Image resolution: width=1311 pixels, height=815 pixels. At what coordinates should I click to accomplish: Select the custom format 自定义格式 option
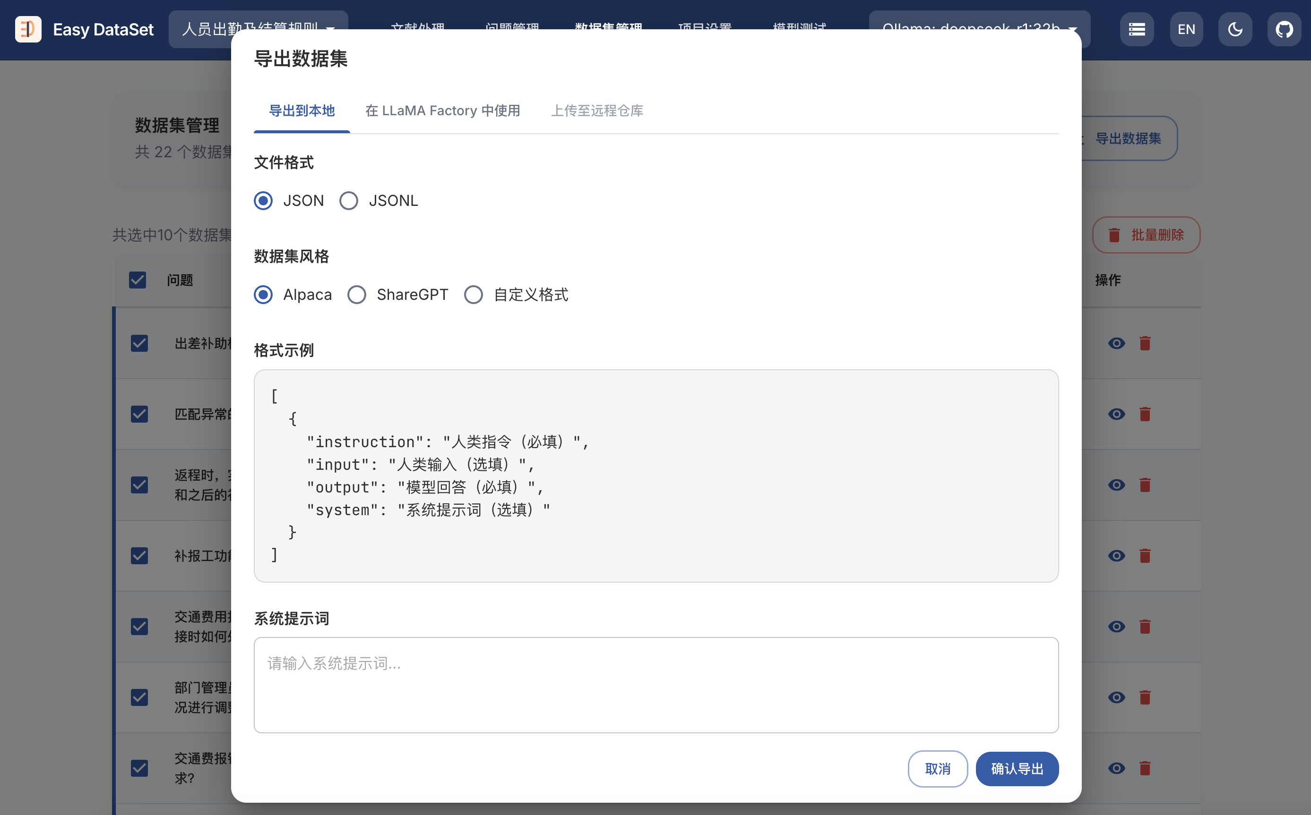[x=473, y=295]
